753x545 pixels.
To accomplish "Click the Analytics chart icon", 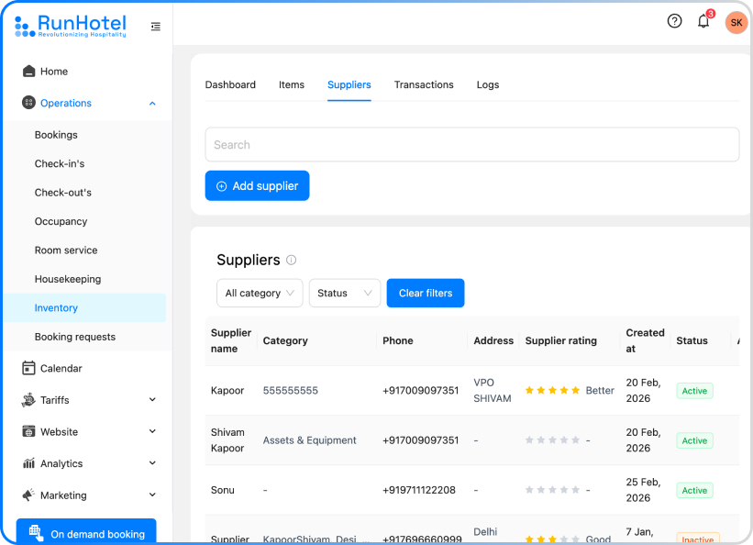I will click(28, 463).
